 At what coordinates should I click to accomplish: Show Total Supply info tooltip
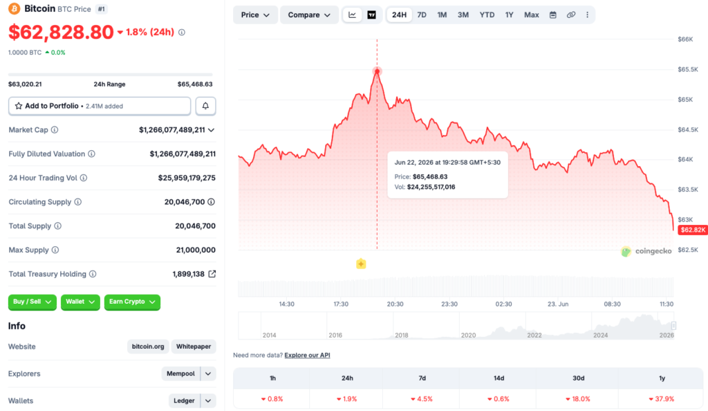[58, 226]
